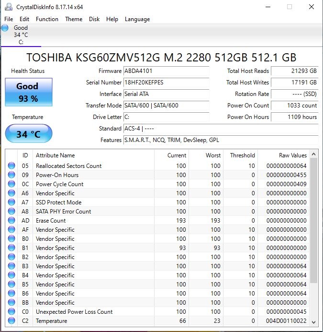Image resolution: width=323 pixels, height=332 pixels.
Task: Click Total Host Writes value 17191 GB
Action: 295,83
